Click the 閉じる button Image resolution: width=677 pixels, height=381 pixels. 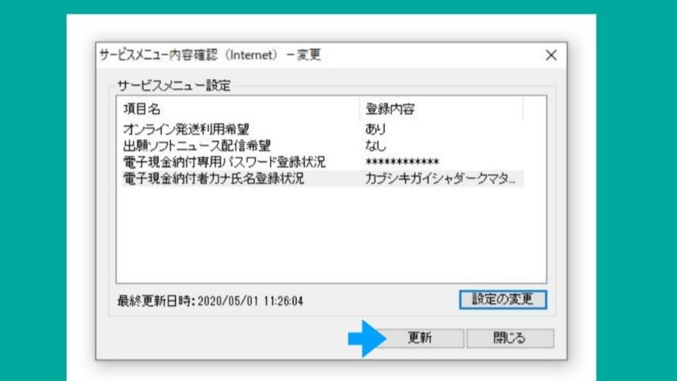coord(509,338)
